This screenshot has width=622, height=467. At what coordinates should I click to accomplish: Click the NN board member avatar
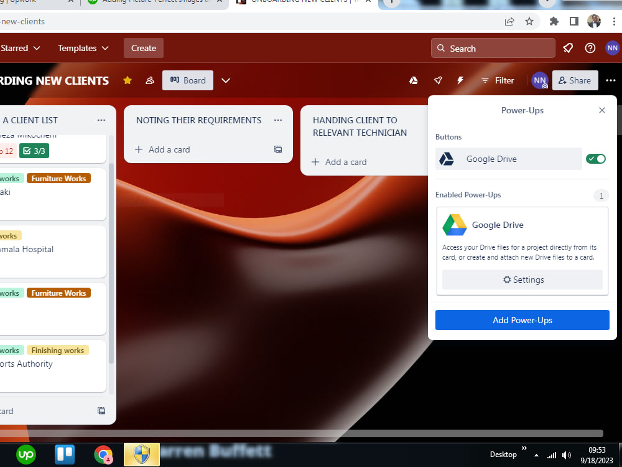click(x=539, y=80)
